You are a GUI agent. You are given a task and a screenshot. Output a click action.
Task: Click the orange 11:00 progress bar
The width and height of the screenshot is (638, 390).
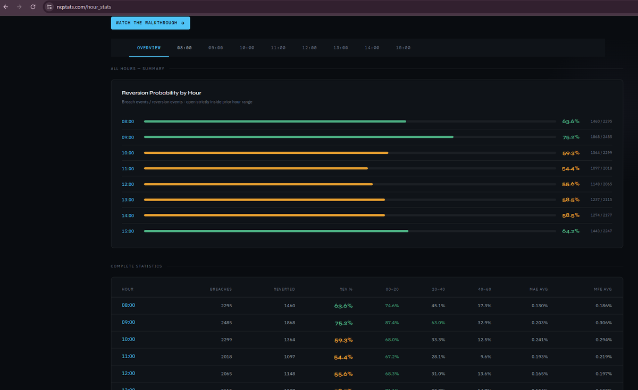(x=256, y=168)
